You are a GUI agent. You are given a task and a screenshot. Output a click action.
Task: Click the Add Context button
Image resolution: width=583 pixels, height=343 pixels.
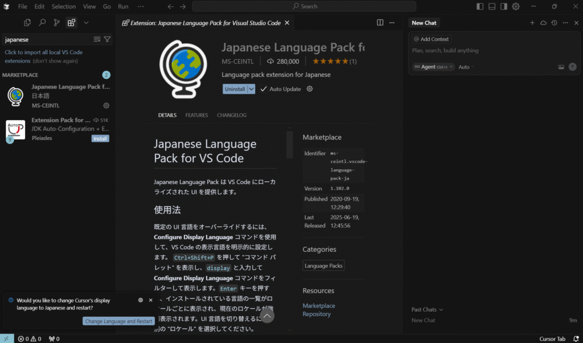(x=432, y=39)
